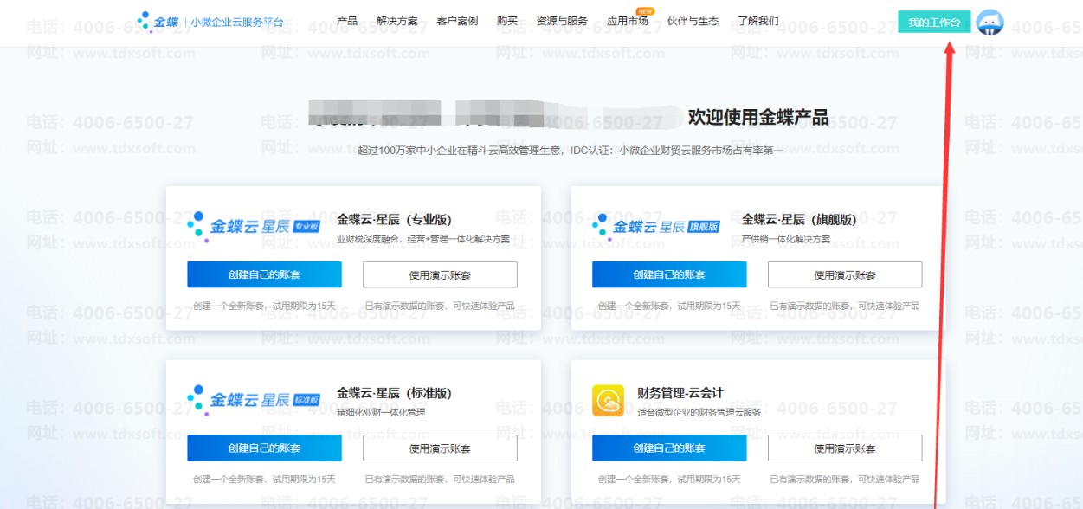Open 应用市场 marked NEW
The image size is (1083, 509).
[x=628, y=21]
